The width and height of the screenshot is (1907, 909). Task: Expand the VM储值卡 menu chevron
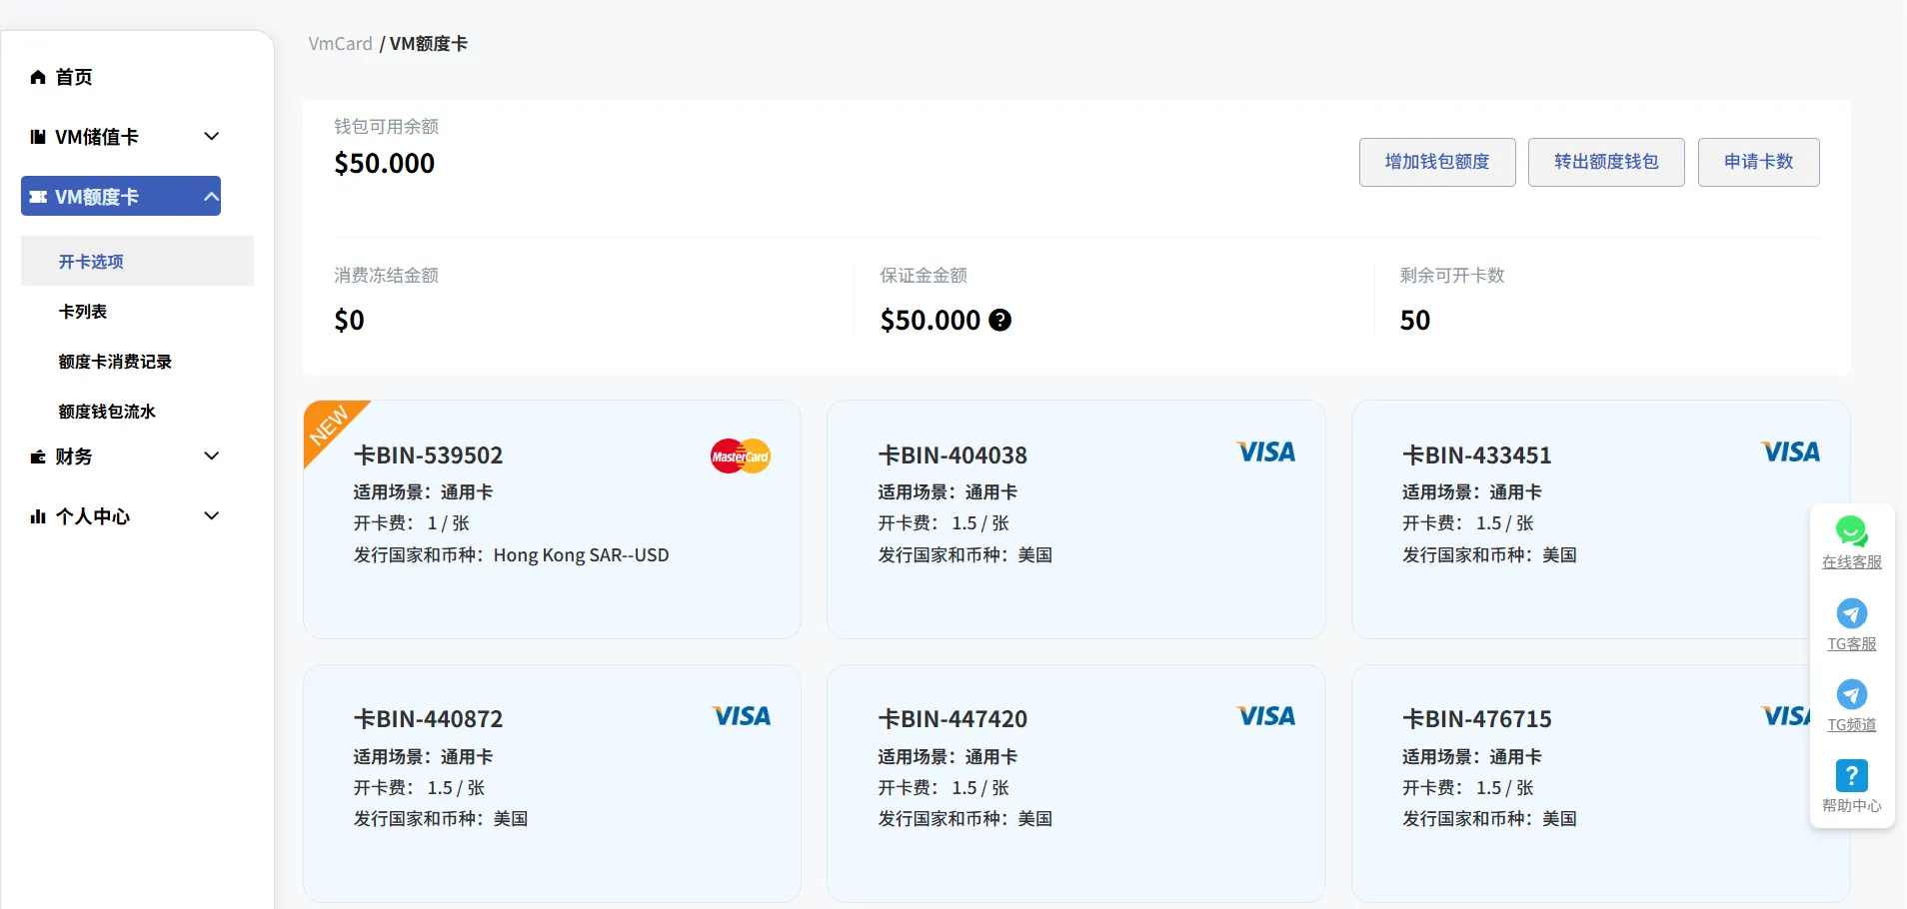211,136
